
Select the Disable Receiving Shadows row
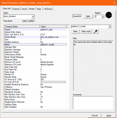pos(36,85)
